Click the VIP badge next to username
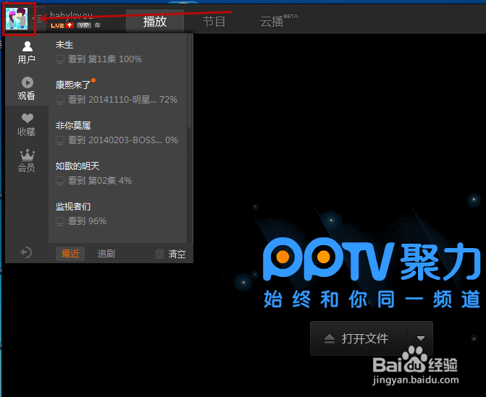486x397 pixels. pyautogui.click(x=84, y=25)
